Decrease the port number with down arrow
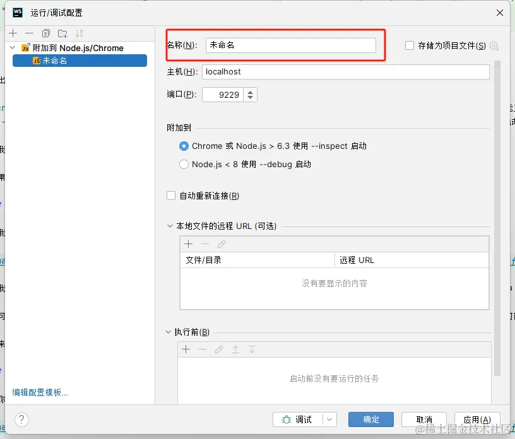The image size is (515, 439). pos(251,98)
